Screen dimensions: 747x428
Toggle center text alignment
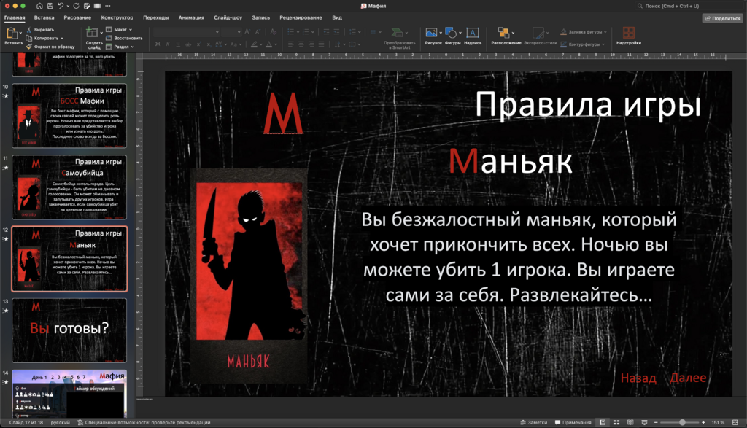(301, 44)
